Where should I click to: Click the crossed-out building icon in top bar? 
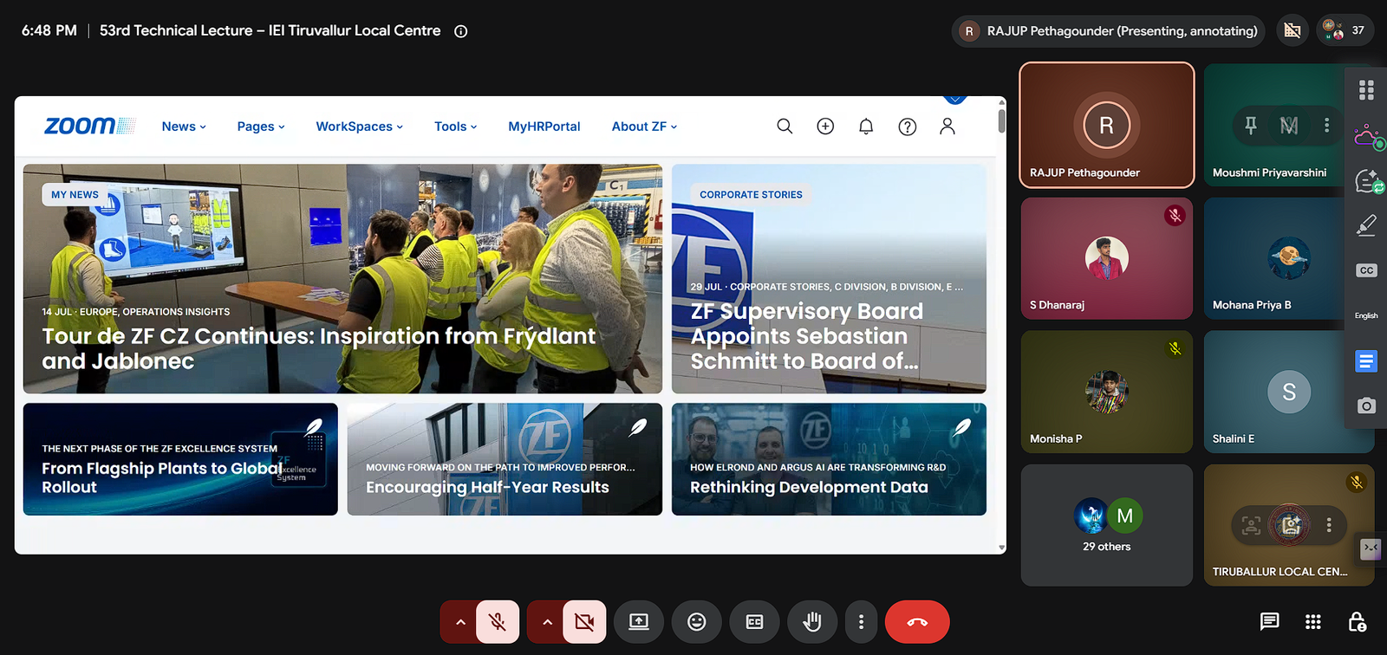[x=1293, y=31]
